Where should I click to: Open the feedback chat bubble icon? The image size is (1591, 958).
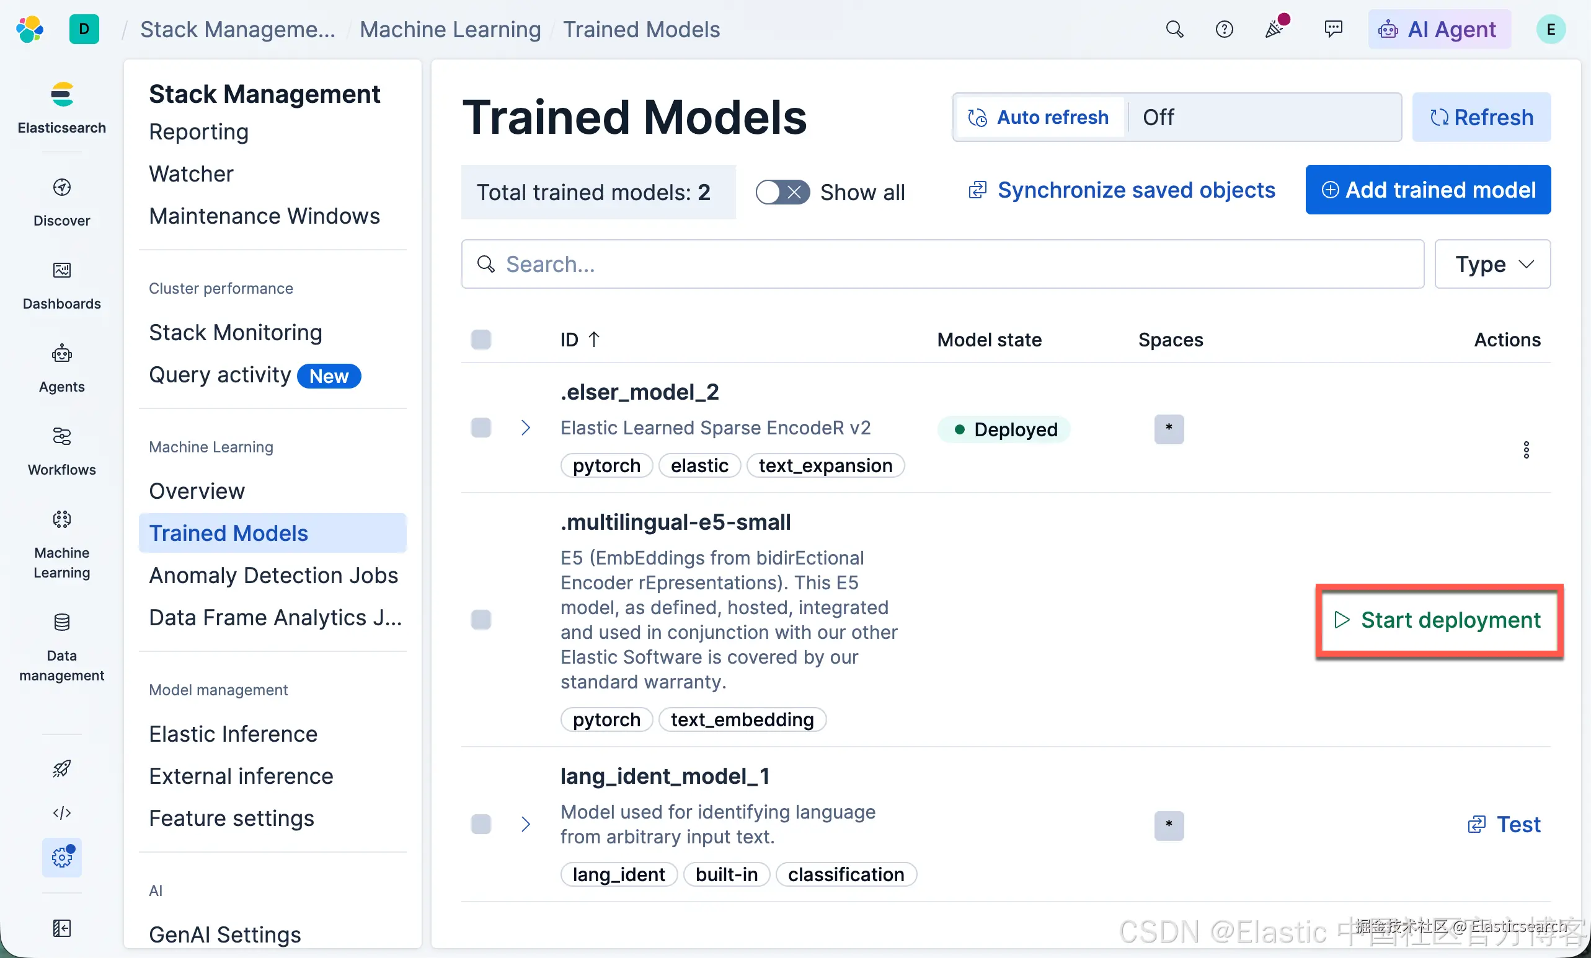[x=1333, y=29]
